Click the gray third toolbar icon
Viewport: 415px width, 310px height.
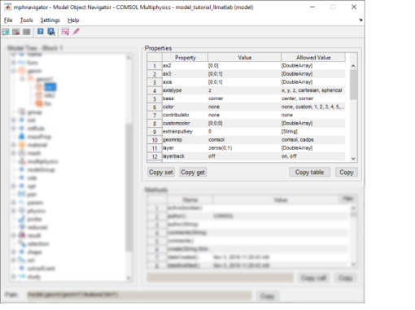(x=26, y=32)
